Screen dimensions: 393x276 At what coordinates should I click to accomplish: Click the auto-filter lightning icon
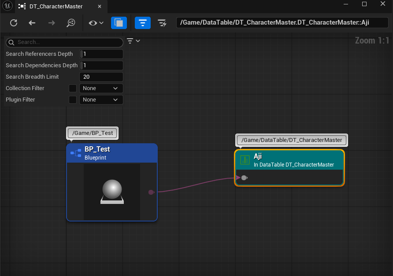(x=162, y=23)
